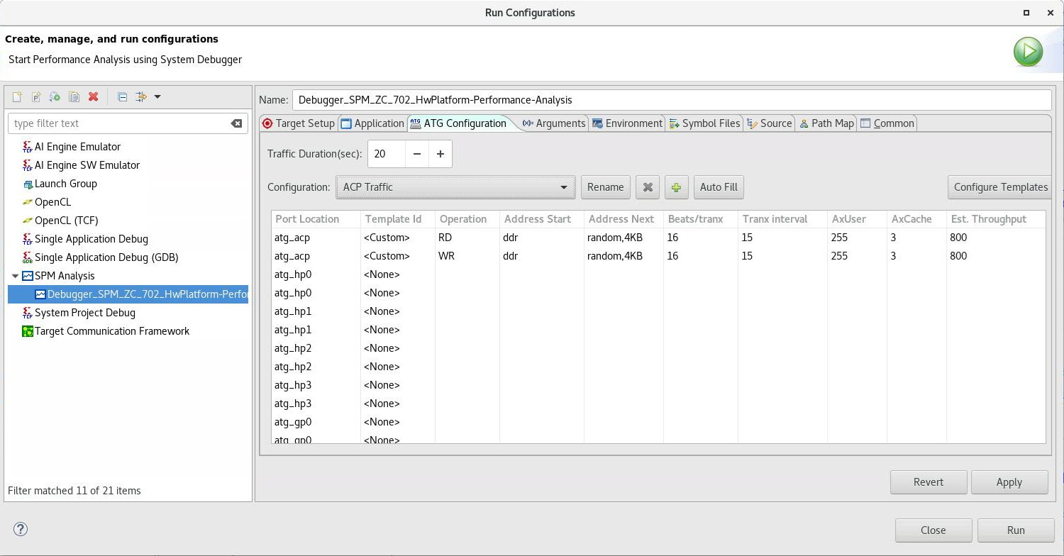Image resolution: width=1064 pixels, height=556 pixels.
Task: Open the help question mark icon
Action: coord(21,529)
